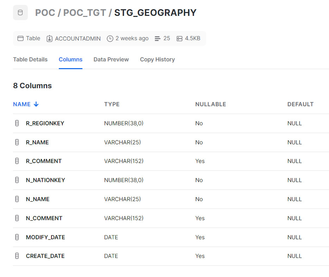The width and height of the screenshot is (329, 277).
Task: Click the clock icon next to 2 weeks ago
Action: [110, 39]
